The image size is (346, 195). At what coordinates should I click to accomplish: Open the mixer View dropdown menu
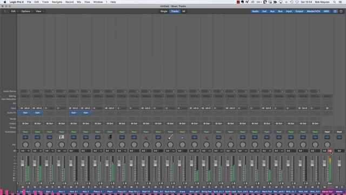click(39, 11)
